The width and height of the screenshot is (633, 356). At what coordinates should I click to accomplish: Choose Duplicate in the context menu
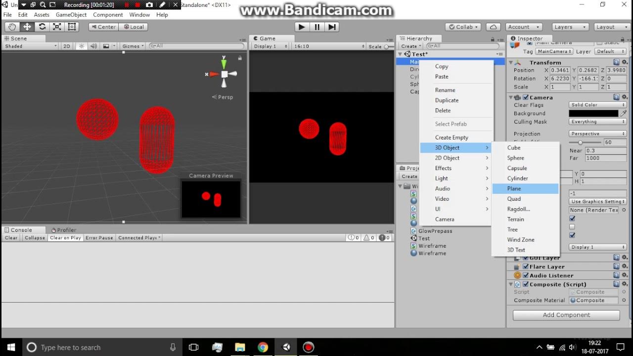456,100
